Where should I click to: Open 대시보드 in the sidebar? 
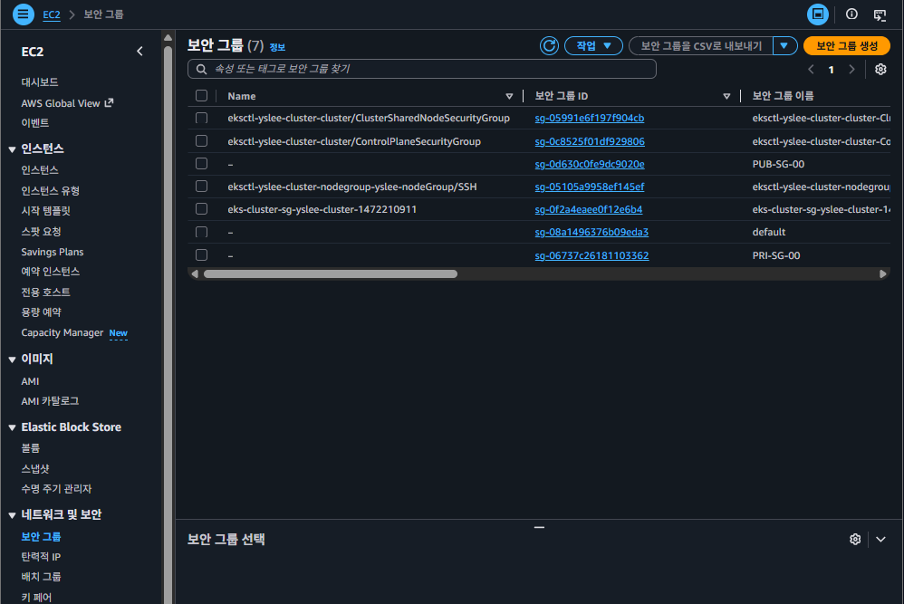tap(40, 81)
